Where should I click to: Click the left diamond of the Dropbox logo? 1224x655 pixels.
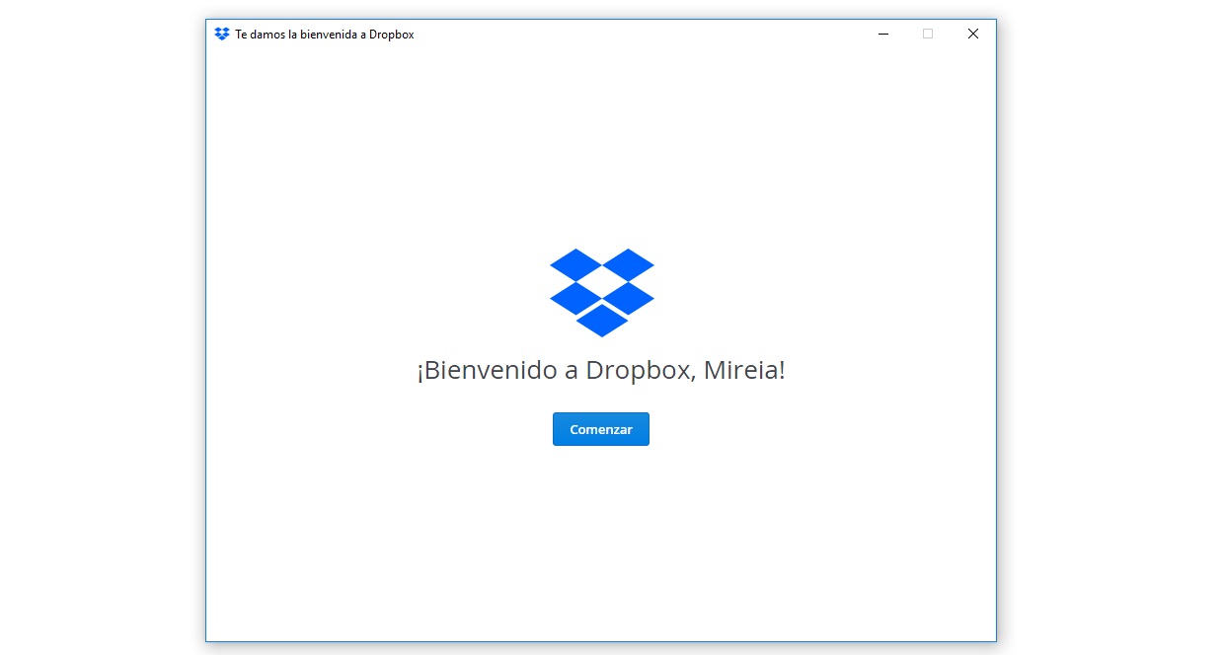[x=575, y=299]
